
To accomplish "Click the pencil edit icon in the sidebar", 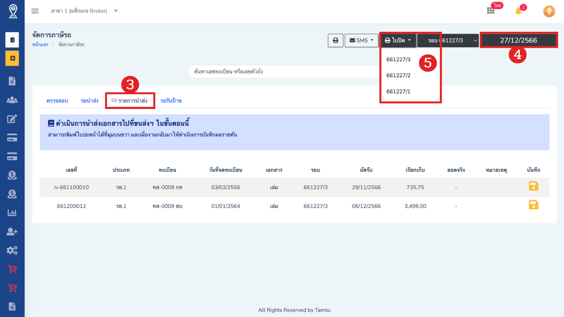I will click(x=12, y=119).
